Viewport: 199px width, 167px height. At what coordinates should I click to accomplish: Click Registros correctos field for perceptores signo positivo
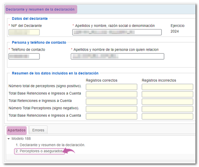(111, 87)
